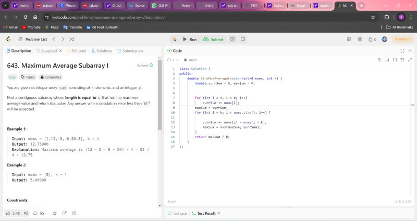Open the notes sticky icon

(x=242, y=39)
